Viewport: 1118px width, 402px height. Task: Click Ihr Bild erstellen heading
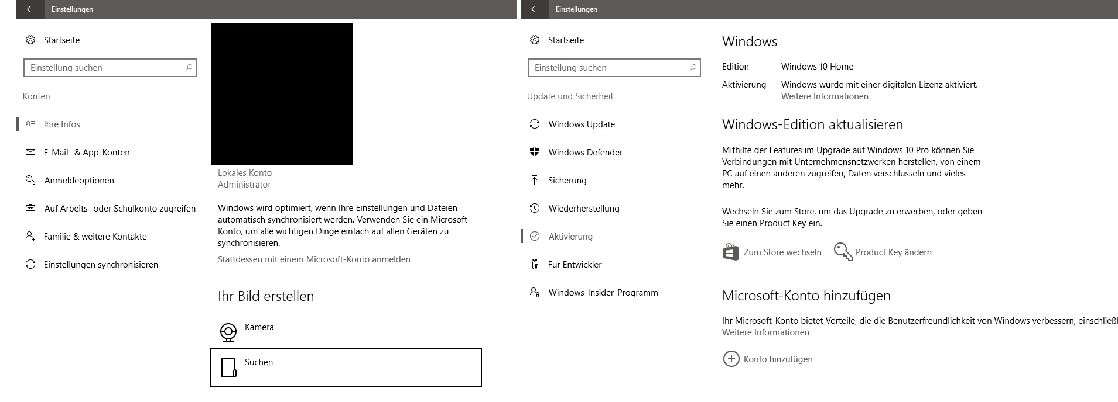266,296
